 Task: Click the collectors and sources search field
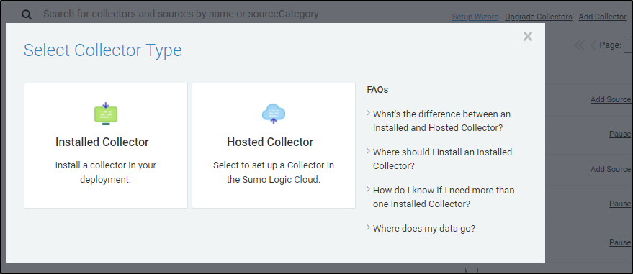click(181, 14)
